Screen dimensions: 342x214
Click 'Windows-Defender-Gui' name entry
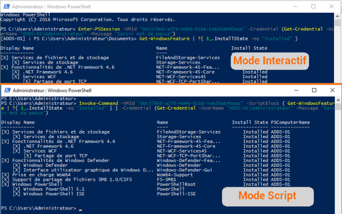pyautogui.click(x=185, y=170)
